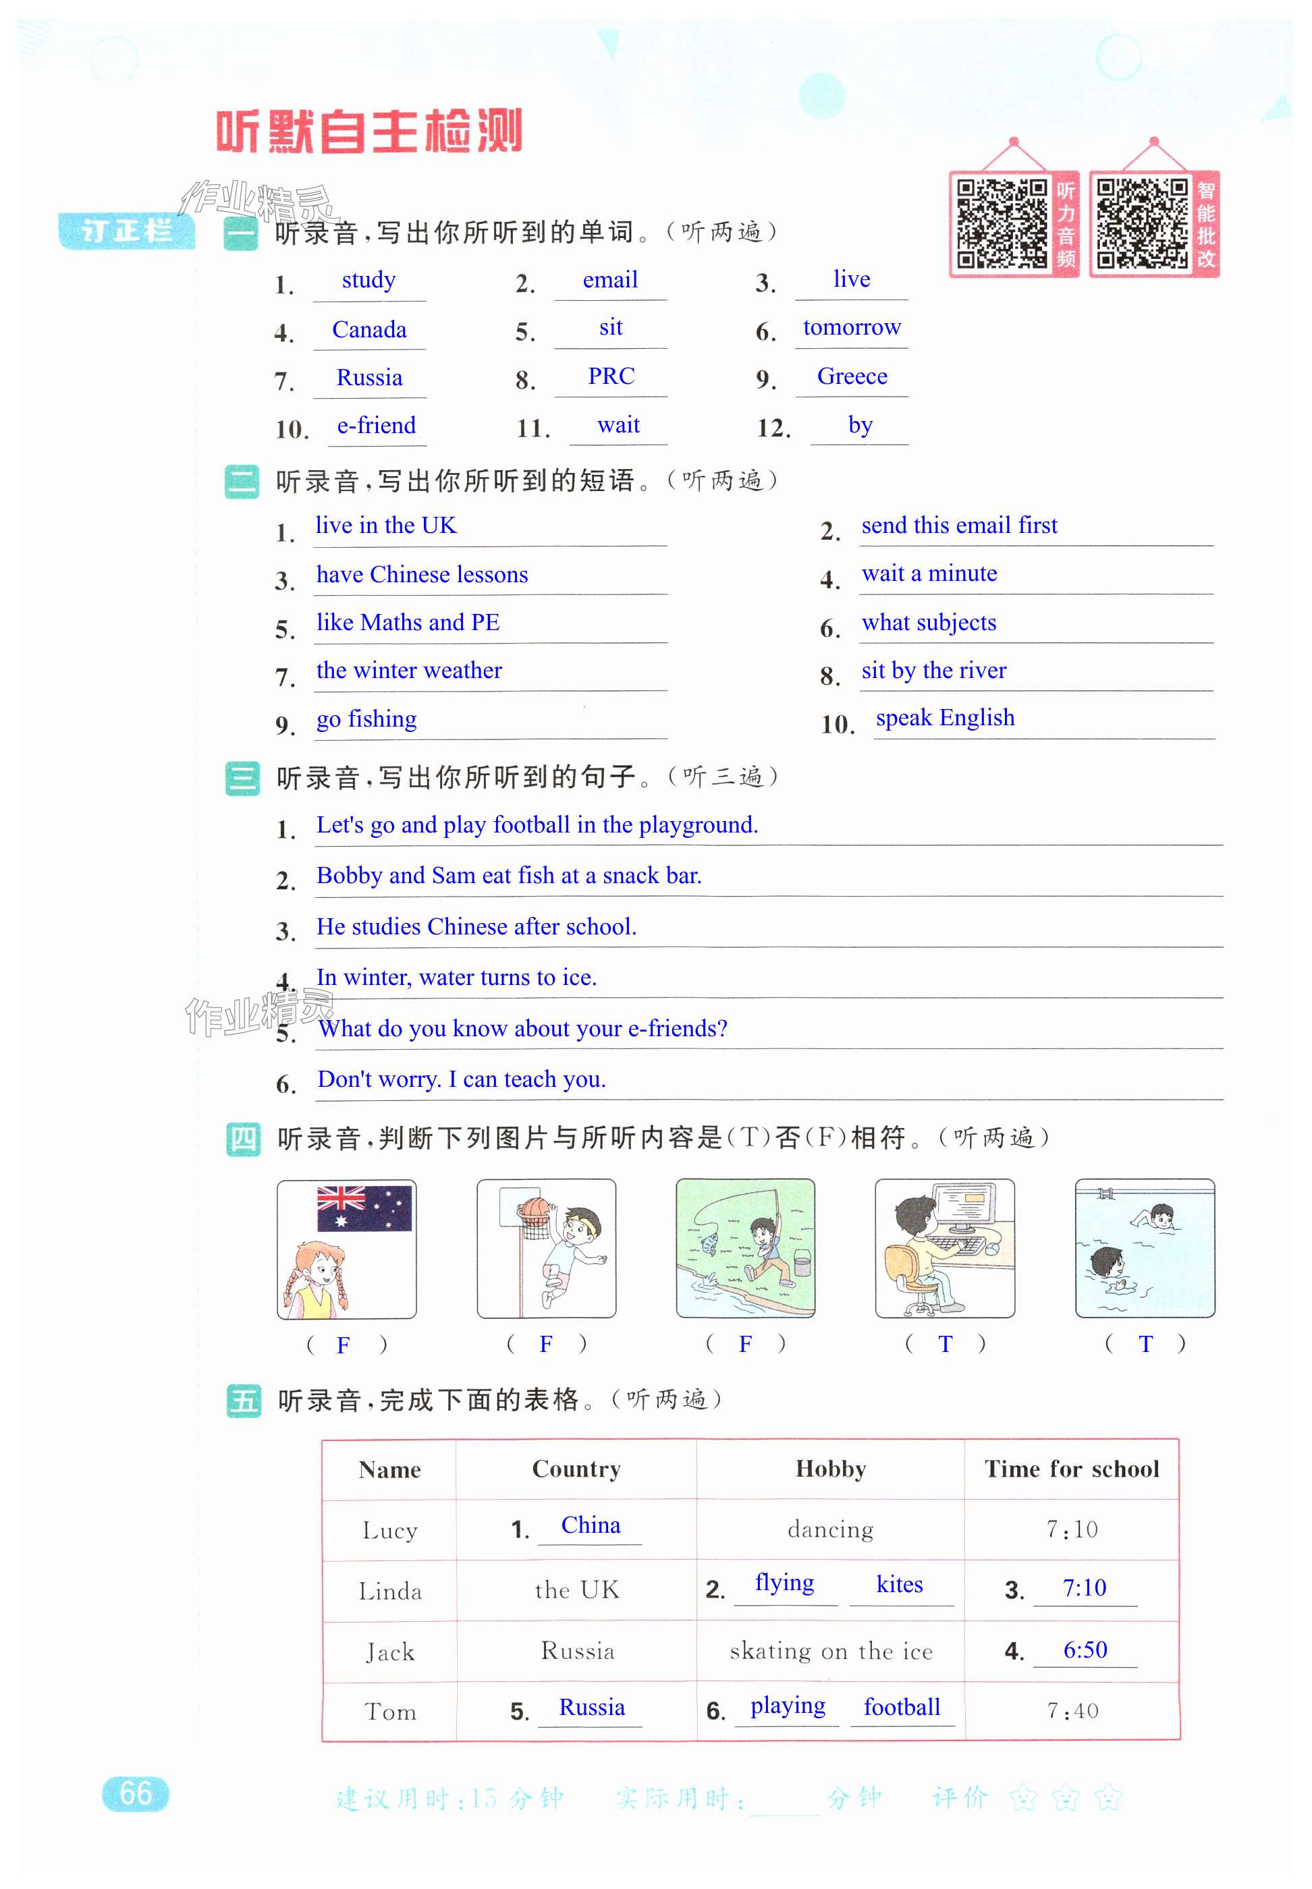The image size is (1312, 1889).
Task: Click the Australian flag girl picture
Action: [x=346, y=1249]
